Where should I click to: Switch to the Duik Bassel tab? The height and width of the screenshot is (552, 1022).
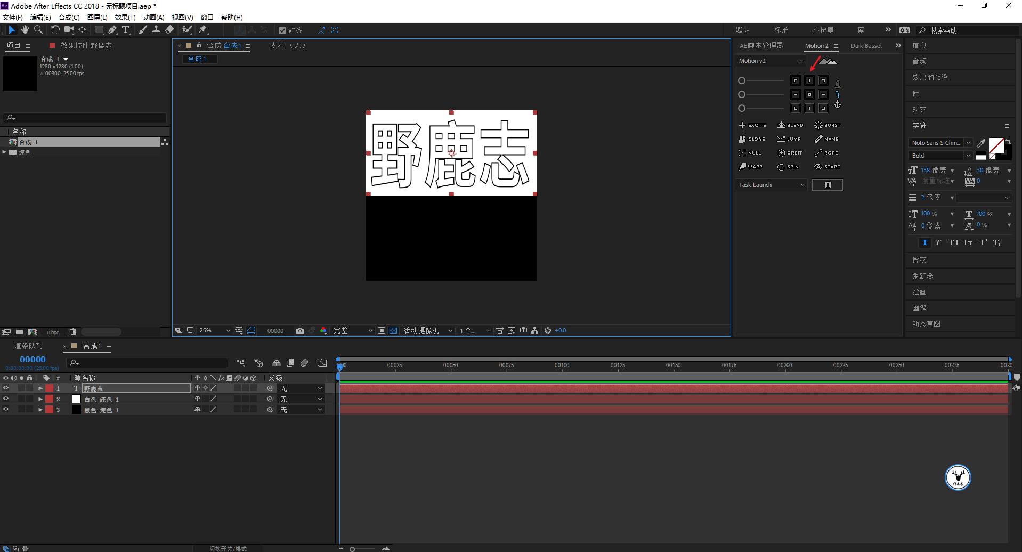click(x=866, y=45)
